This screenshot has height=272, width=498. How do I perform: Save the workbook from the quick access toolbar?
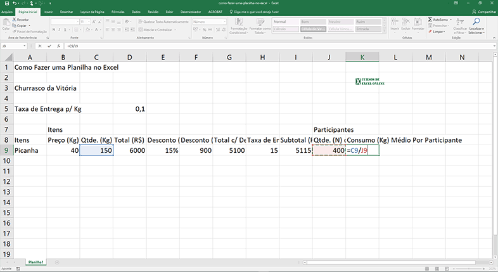[7, 3]
